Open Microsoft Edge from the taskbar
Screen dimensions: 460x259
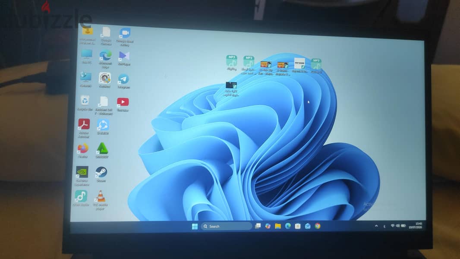(x=288, y=226)
